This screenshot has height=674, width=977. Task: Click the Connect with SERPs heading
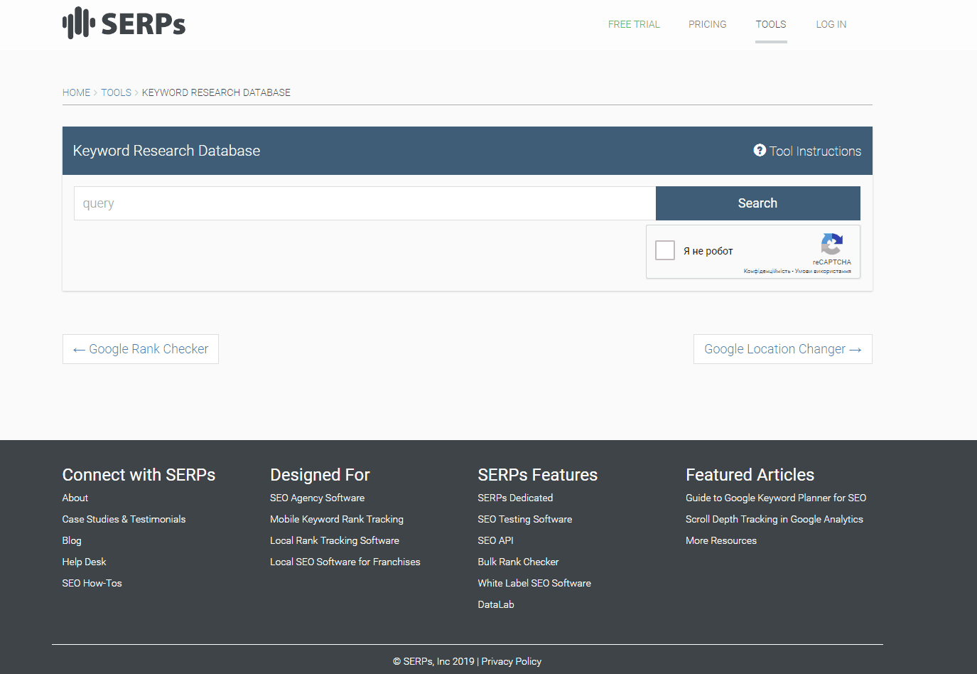pos(139,474)
